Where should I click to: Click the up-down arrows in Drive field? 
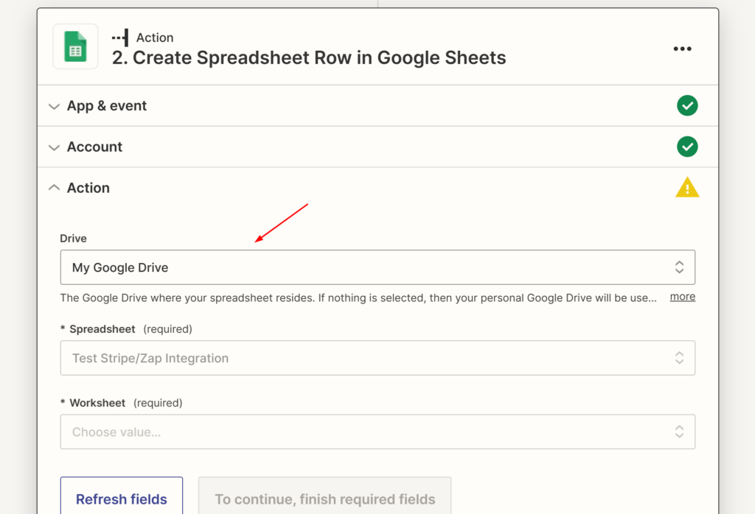coord(679,267)
